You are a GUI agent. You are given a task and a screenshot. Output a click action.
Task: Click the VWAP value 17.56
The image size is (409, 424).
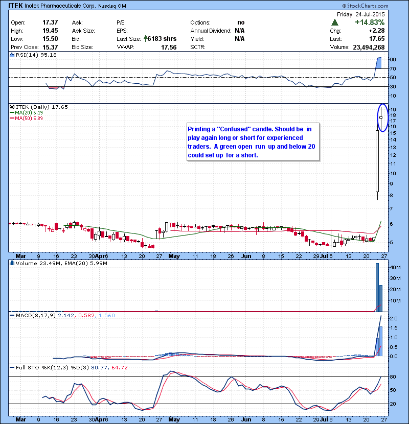click(x=169, y=48)
